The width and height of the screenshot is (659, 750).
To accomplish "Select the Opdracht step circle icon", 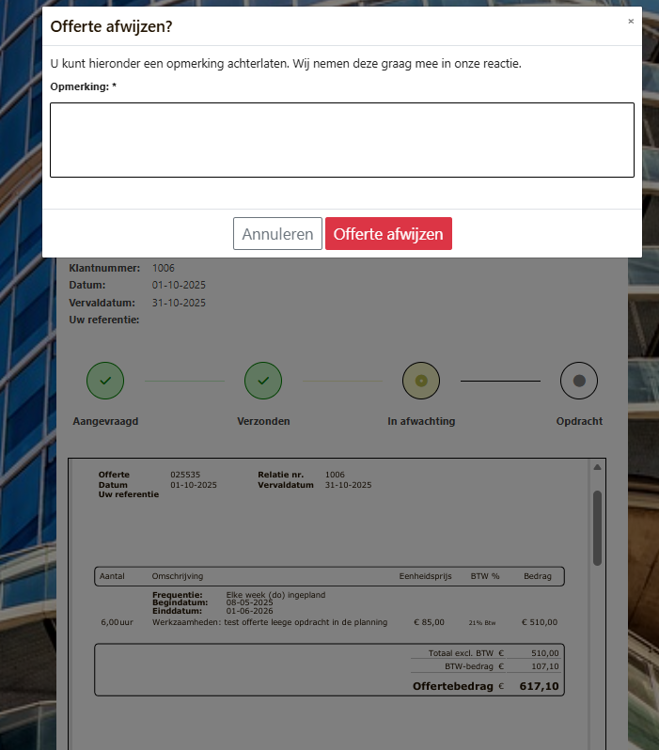I will 579,381.
